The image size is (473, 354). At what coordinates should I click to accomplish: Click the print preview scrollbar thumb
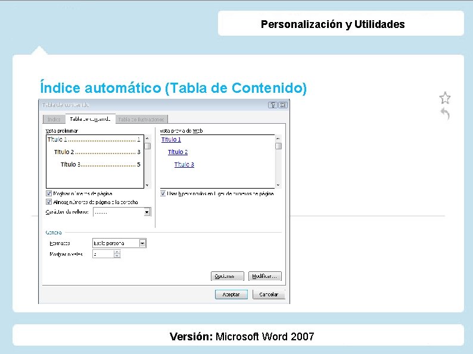point(147,146)
